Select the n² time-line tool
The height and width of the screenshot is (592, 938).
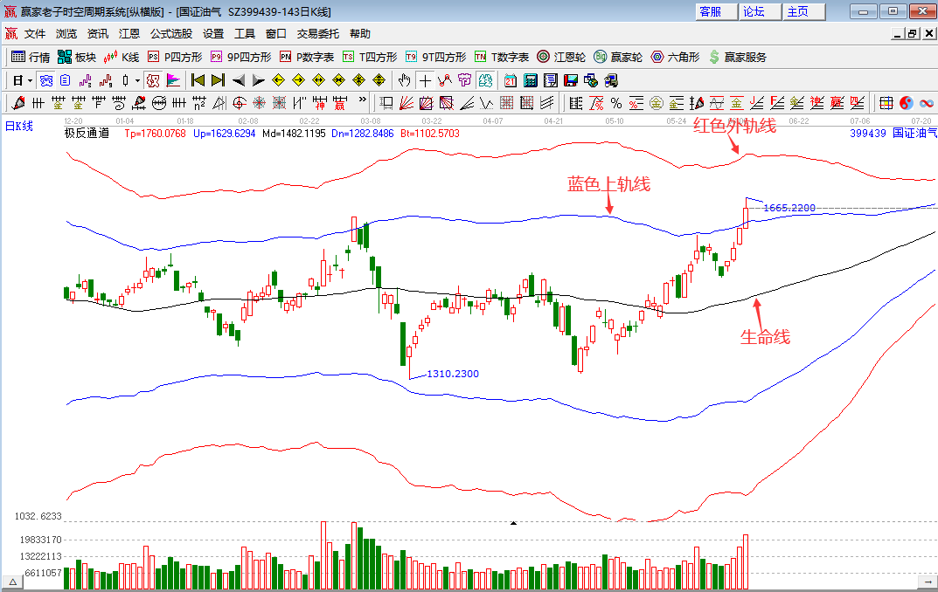pos(199,103)
